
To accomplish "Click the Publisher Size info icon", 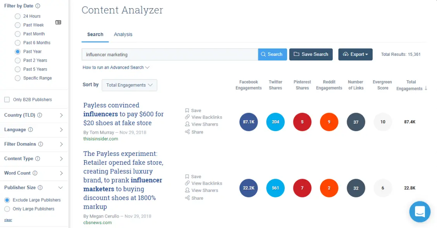I will (40, 188).
